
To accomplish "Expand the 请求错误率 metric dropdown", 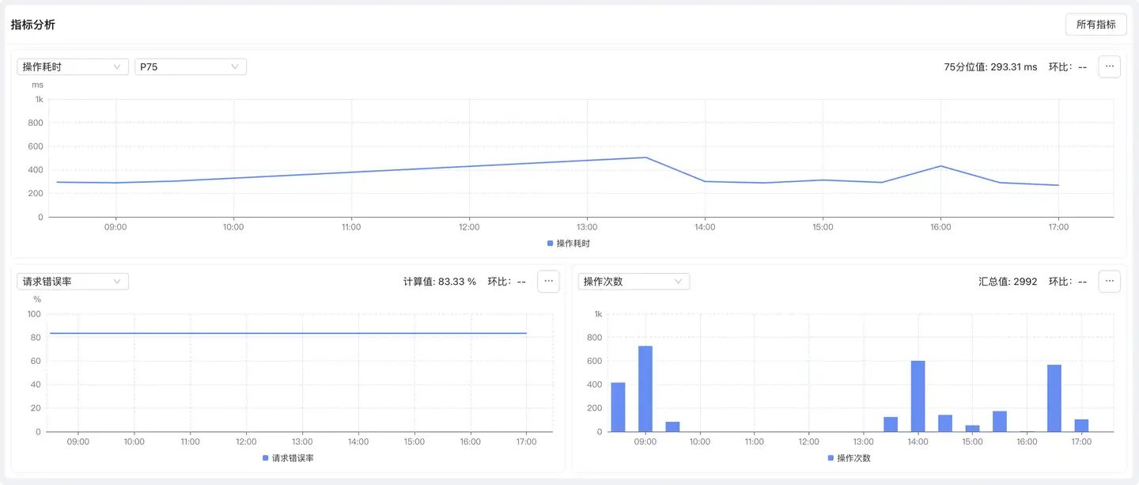I will coord(73,282).
